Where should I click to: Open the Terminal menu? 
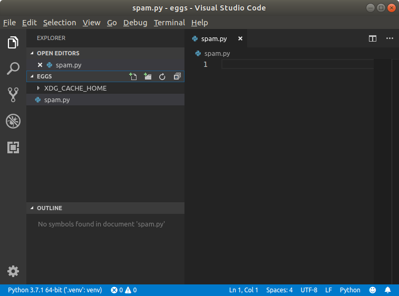tap(169, 23)
